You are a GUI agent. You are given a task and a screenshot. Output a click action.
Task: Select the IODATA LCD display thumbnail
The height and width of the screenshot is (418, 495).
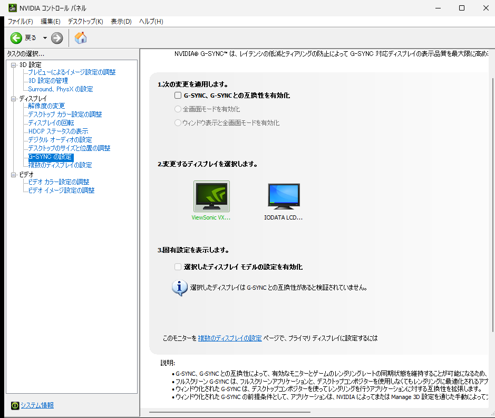click(x=284, y=196)
